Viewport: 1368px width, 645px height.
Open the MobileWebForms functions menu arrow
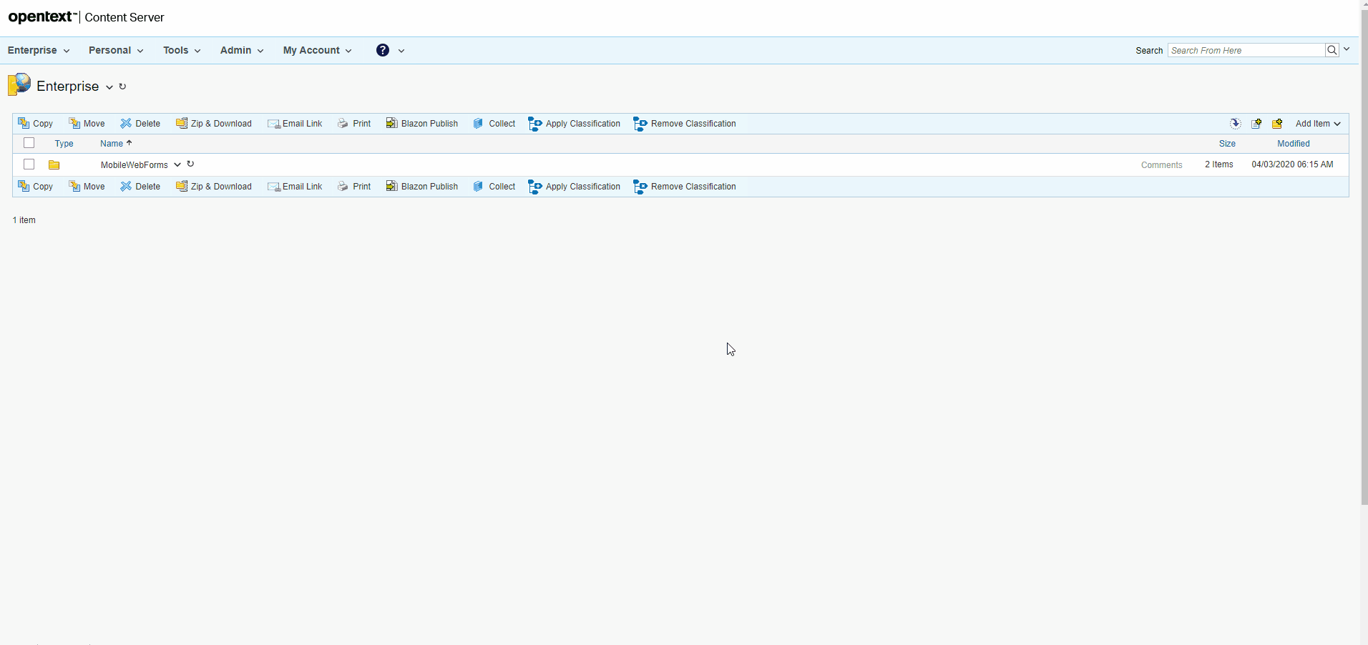click(177, 164)
